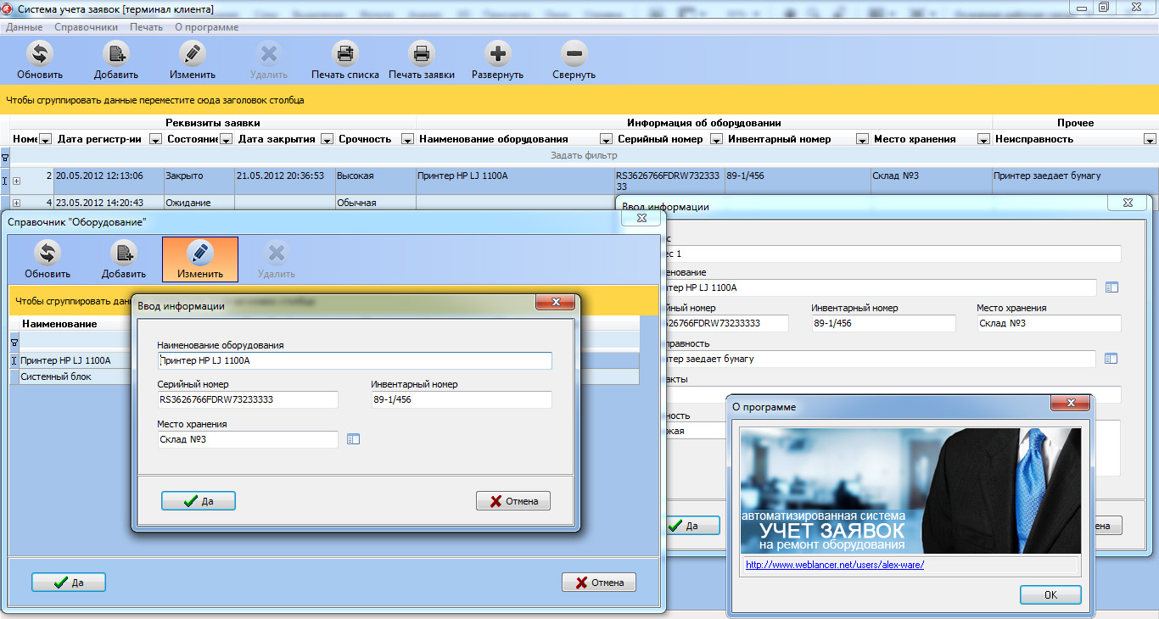Click Печать списка printer icon

(344, 54)
